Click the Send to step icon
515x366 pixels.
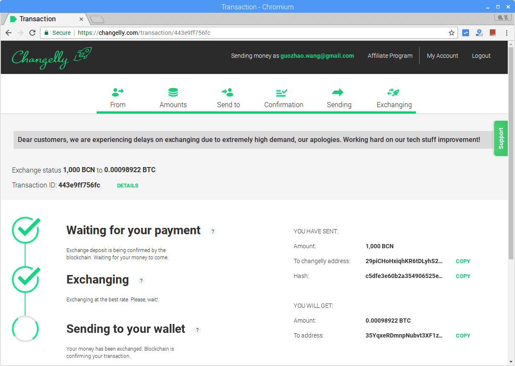(228, 91)
